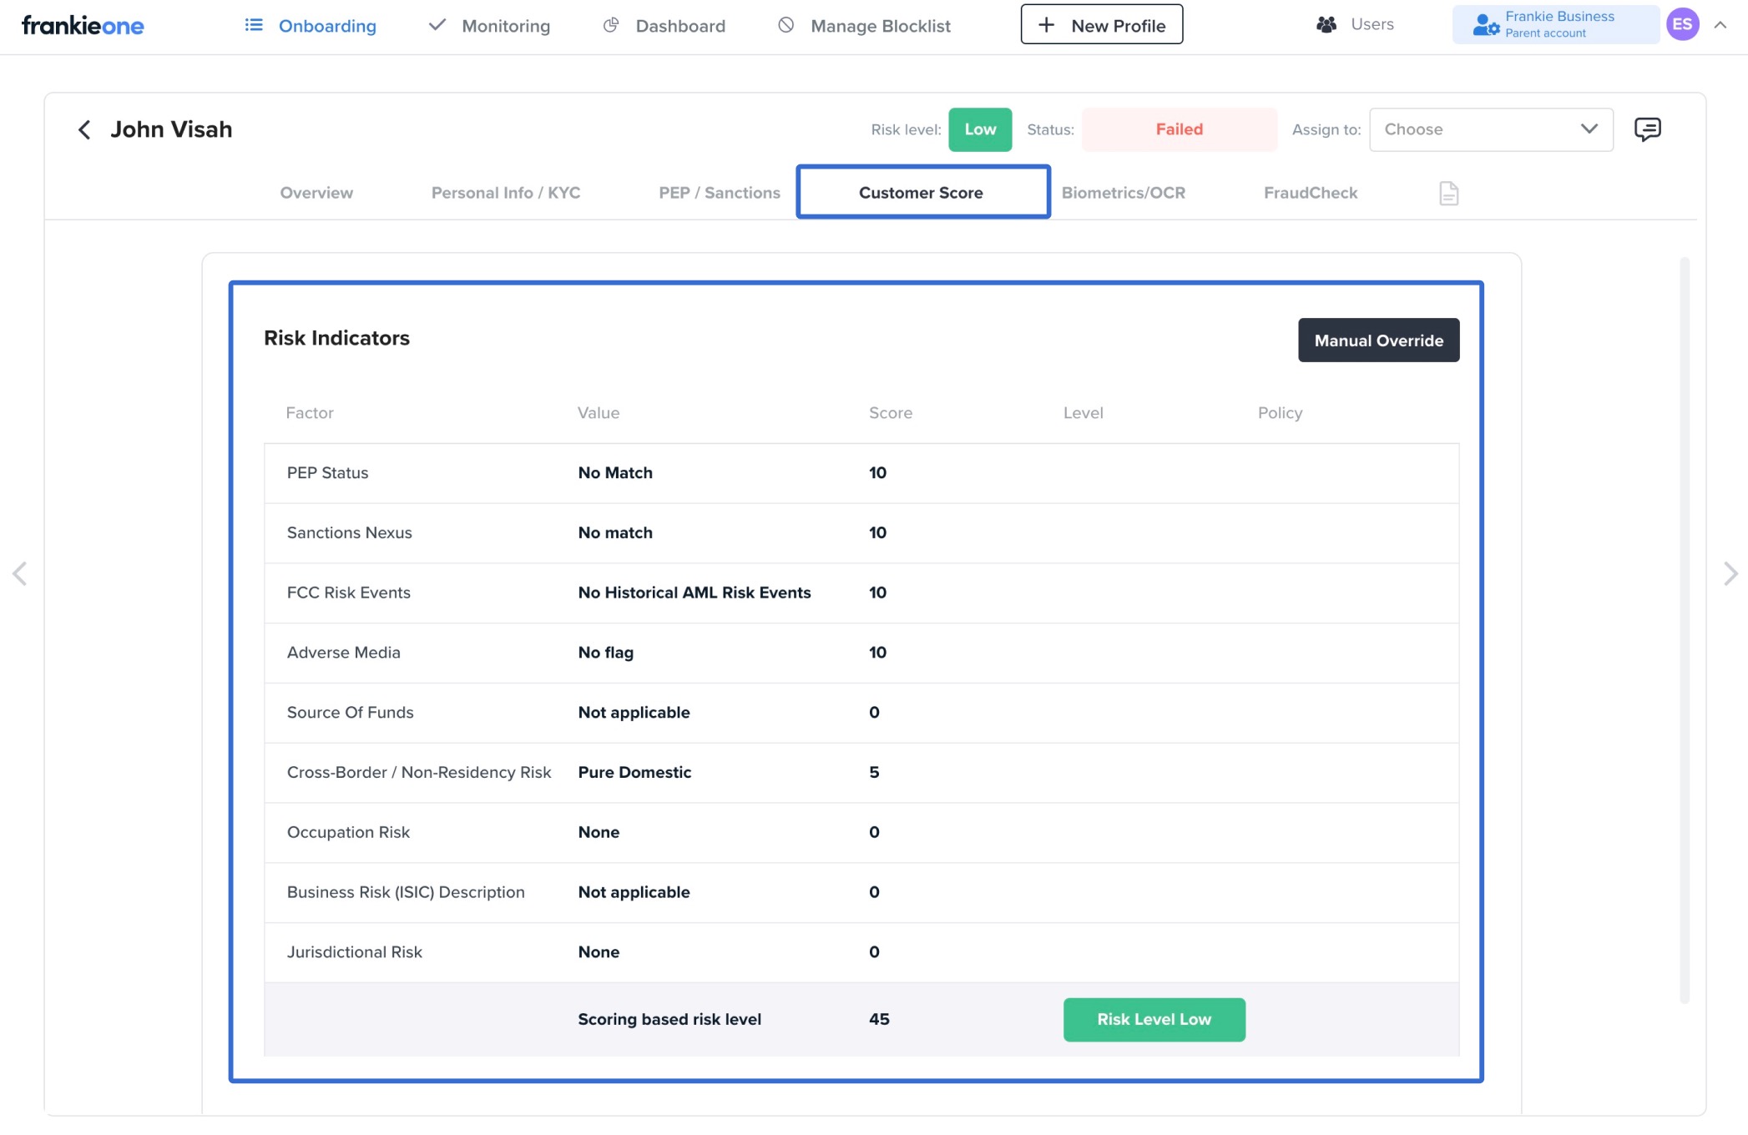
Task: Click the back arrow beside John Visah
Action: coord(84,129)
